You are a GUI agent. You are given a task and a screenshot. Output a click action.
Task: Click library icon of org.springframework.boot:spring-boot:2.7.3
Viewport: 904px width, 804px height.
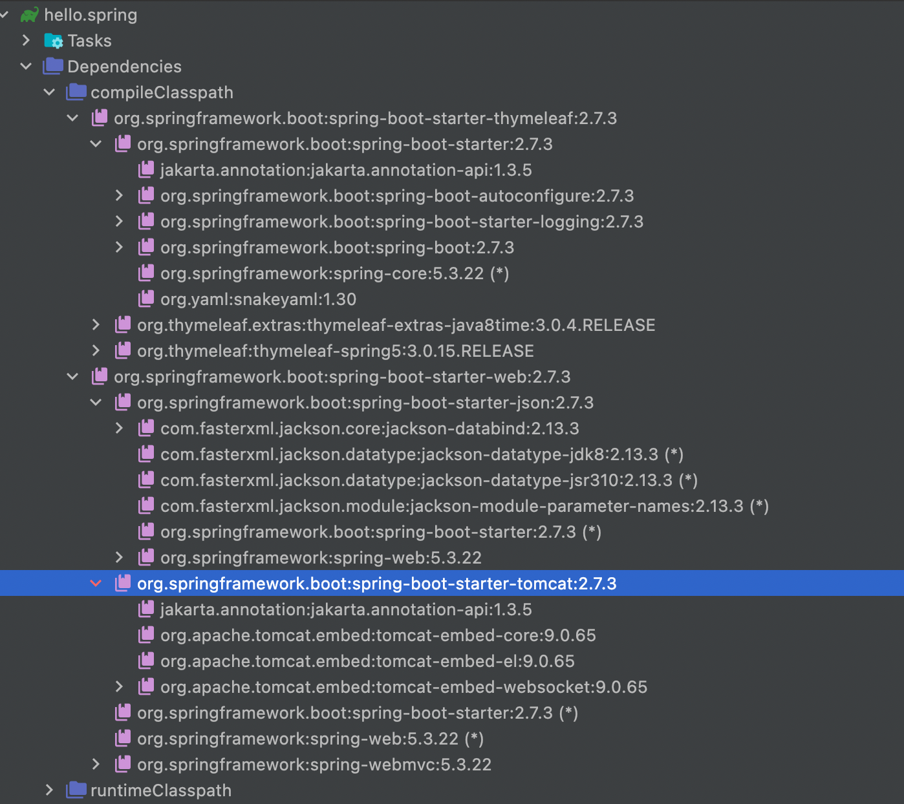coord(146,247)
